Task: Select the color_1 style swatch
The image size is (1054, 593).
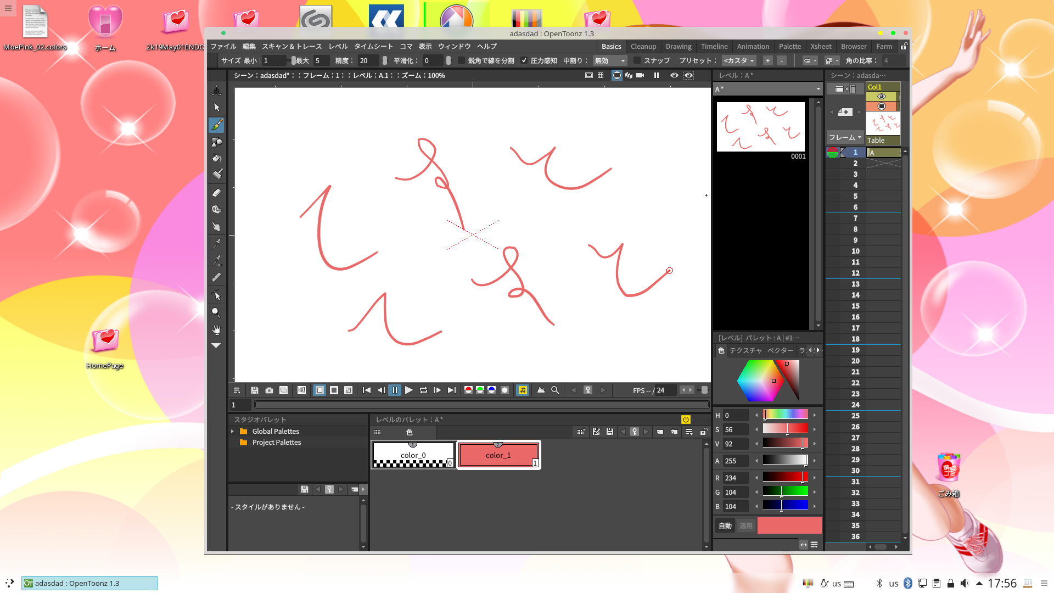Action: pos(498,455)
